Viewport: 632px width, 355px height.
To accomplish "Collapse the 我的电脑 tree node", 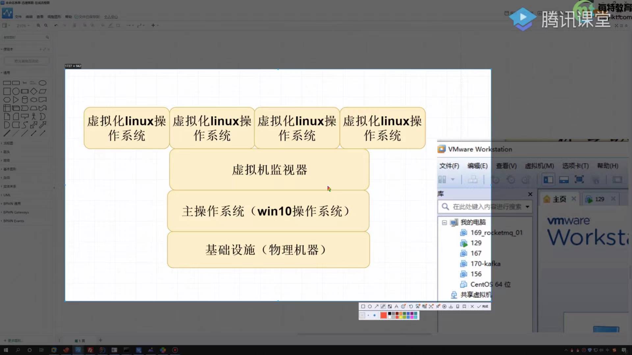I will pyautogui.click(x=444, y=223).
